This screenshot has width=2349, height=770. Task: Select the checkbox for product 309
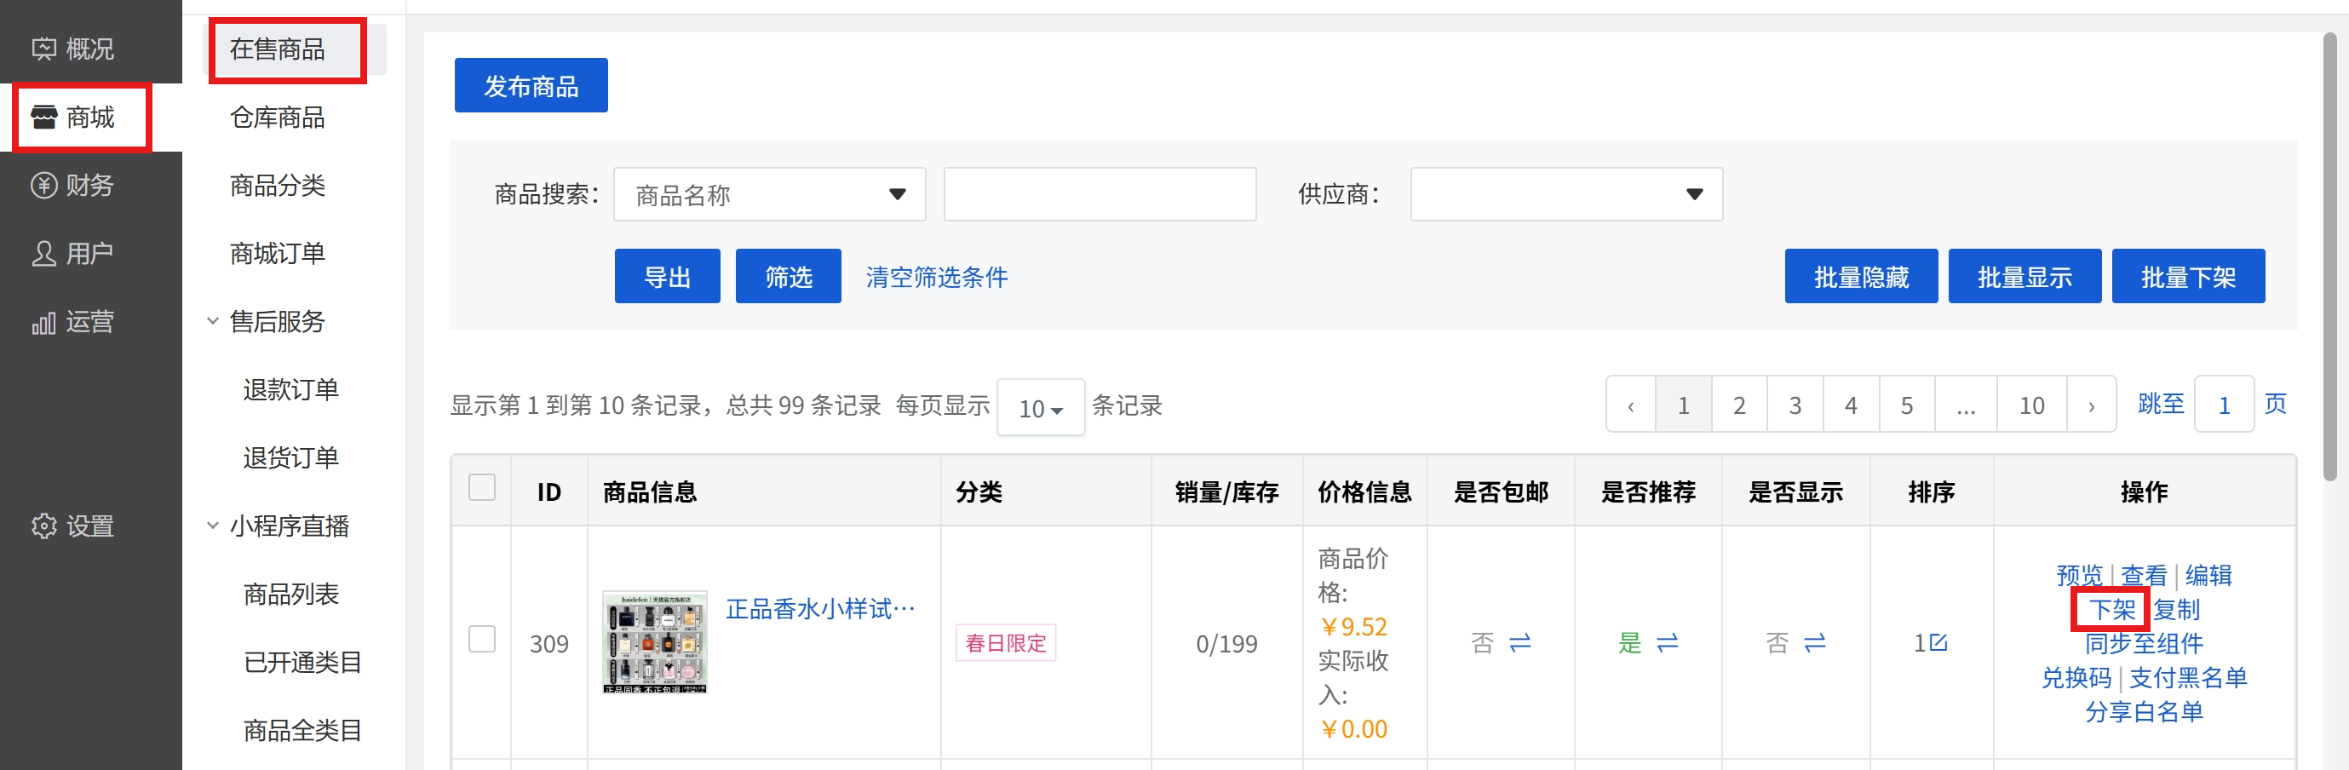(481, 639)
